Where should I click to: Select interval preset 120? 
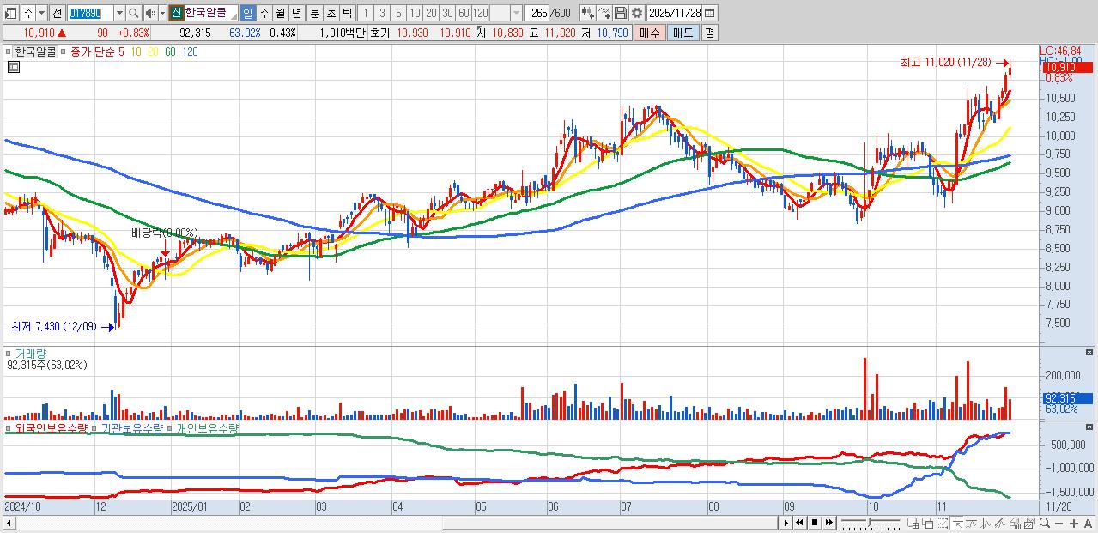480,13
